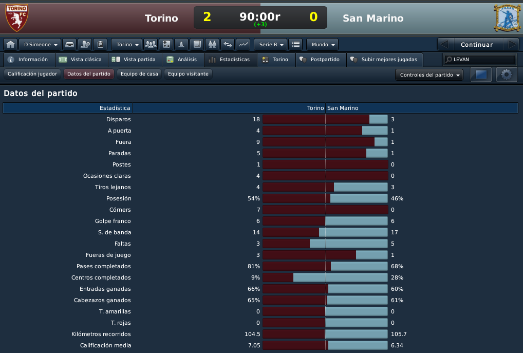
Task: Expand the D Simeone dropdown
Action: point(40,44)
